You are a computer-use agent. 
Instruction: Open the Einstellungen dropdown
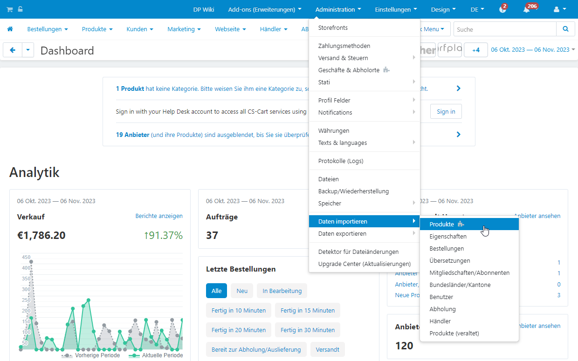pyautogui.click(x=396, y=9)
